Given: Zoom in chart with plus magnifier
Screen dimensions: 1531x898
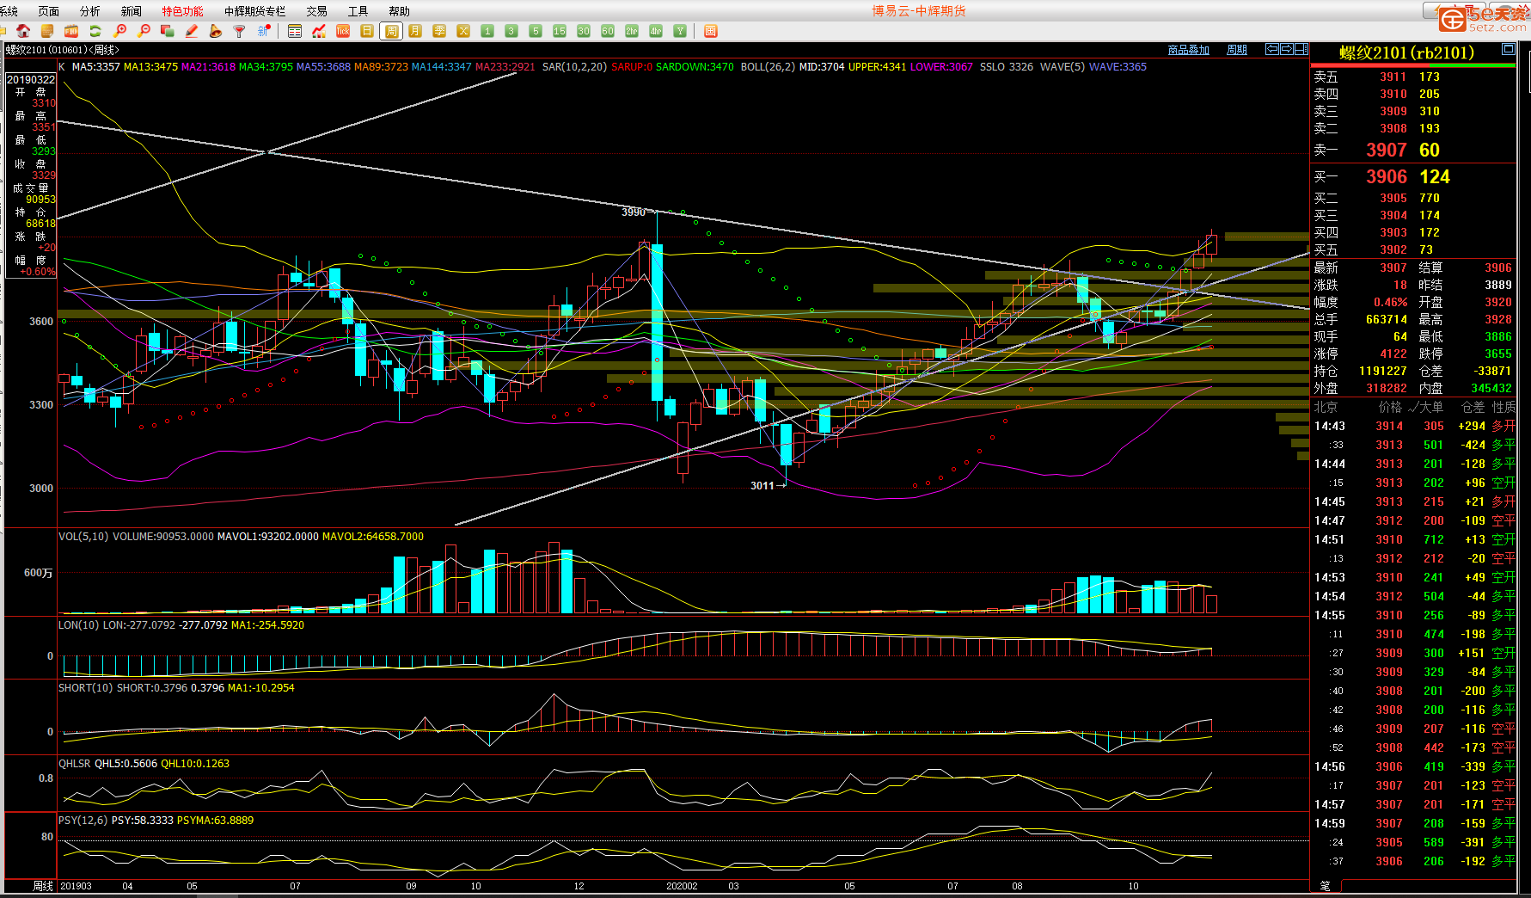Looking at the screenshot, I should tap(119, 31).
